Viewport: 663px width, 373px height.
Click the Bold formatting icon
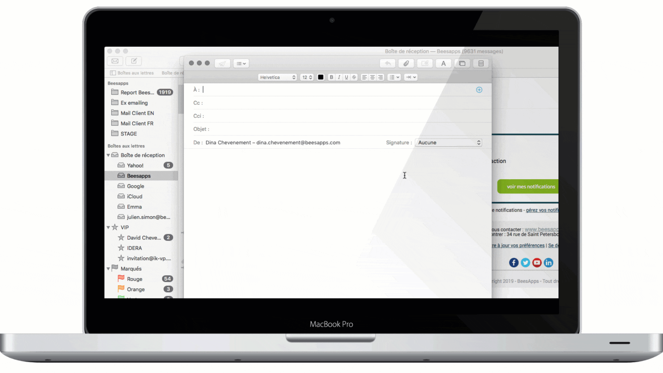pyautogui.click(x=331, y=77)
